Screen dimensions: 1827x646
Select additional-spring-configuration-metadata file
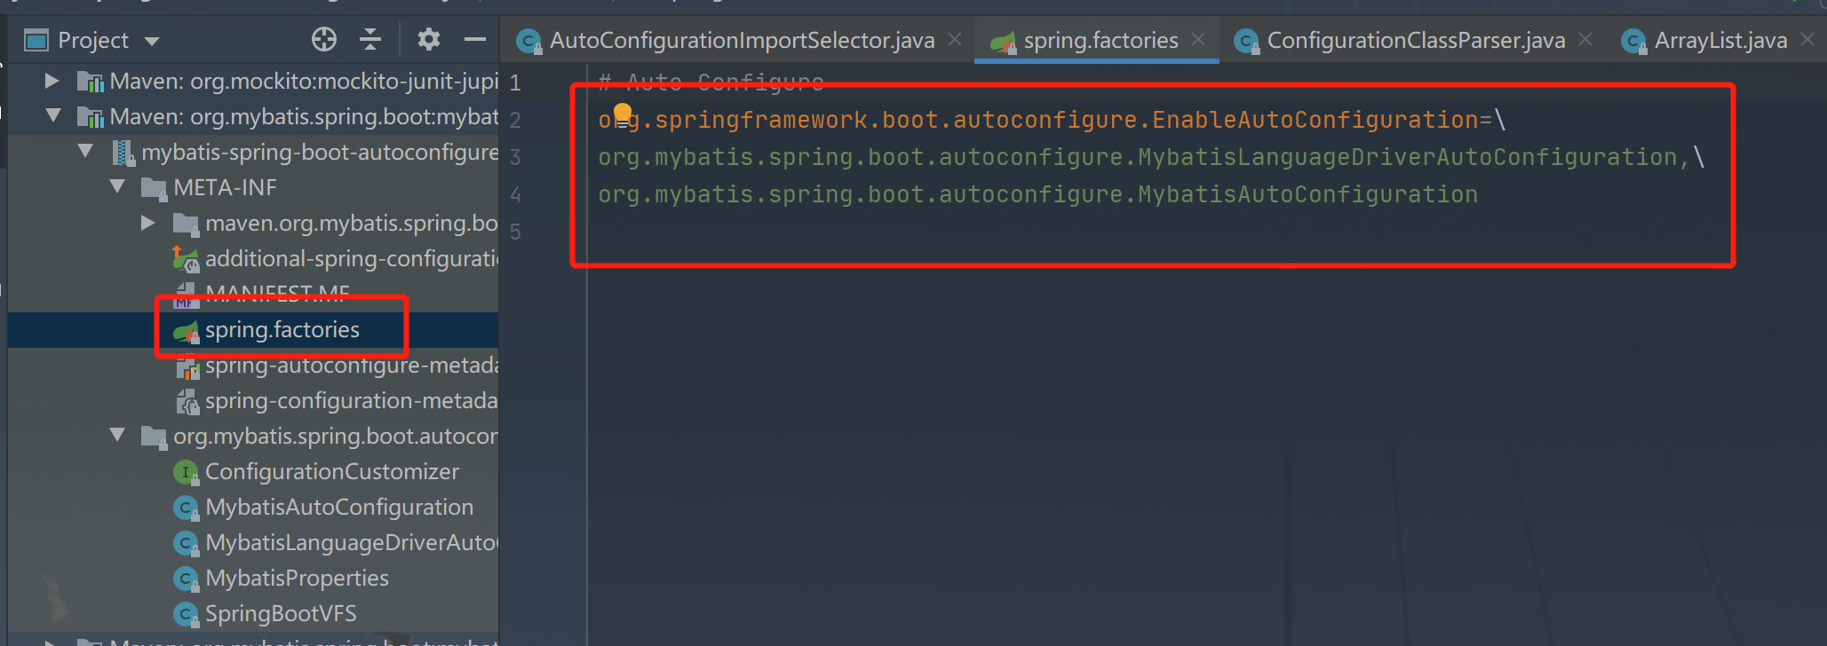pos(352,258)
